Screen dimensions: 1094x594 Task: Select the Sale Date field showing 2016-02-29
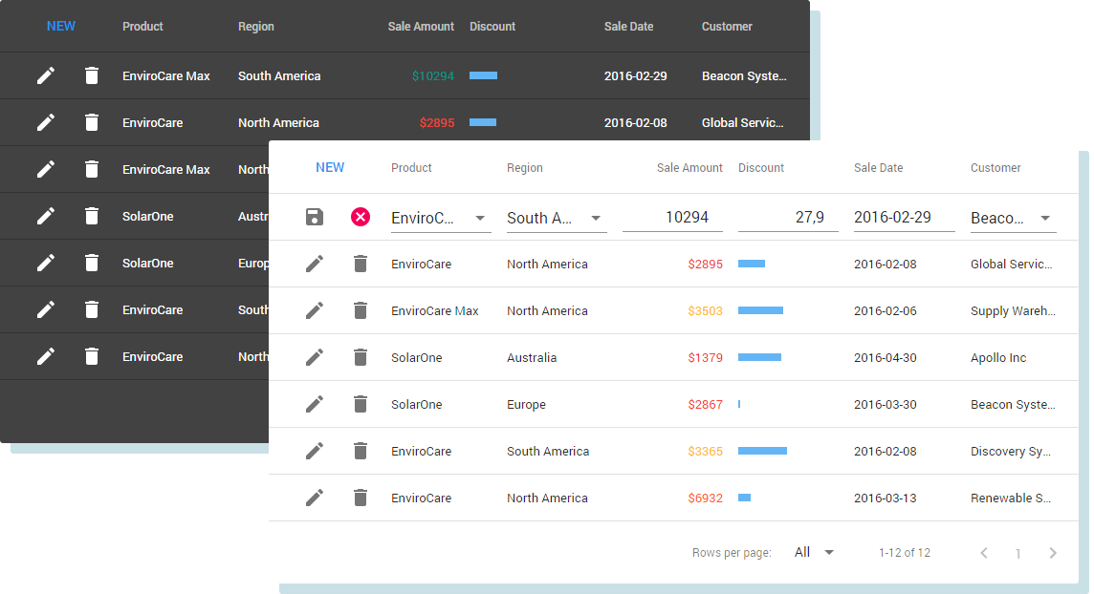(x=904, y=217)
